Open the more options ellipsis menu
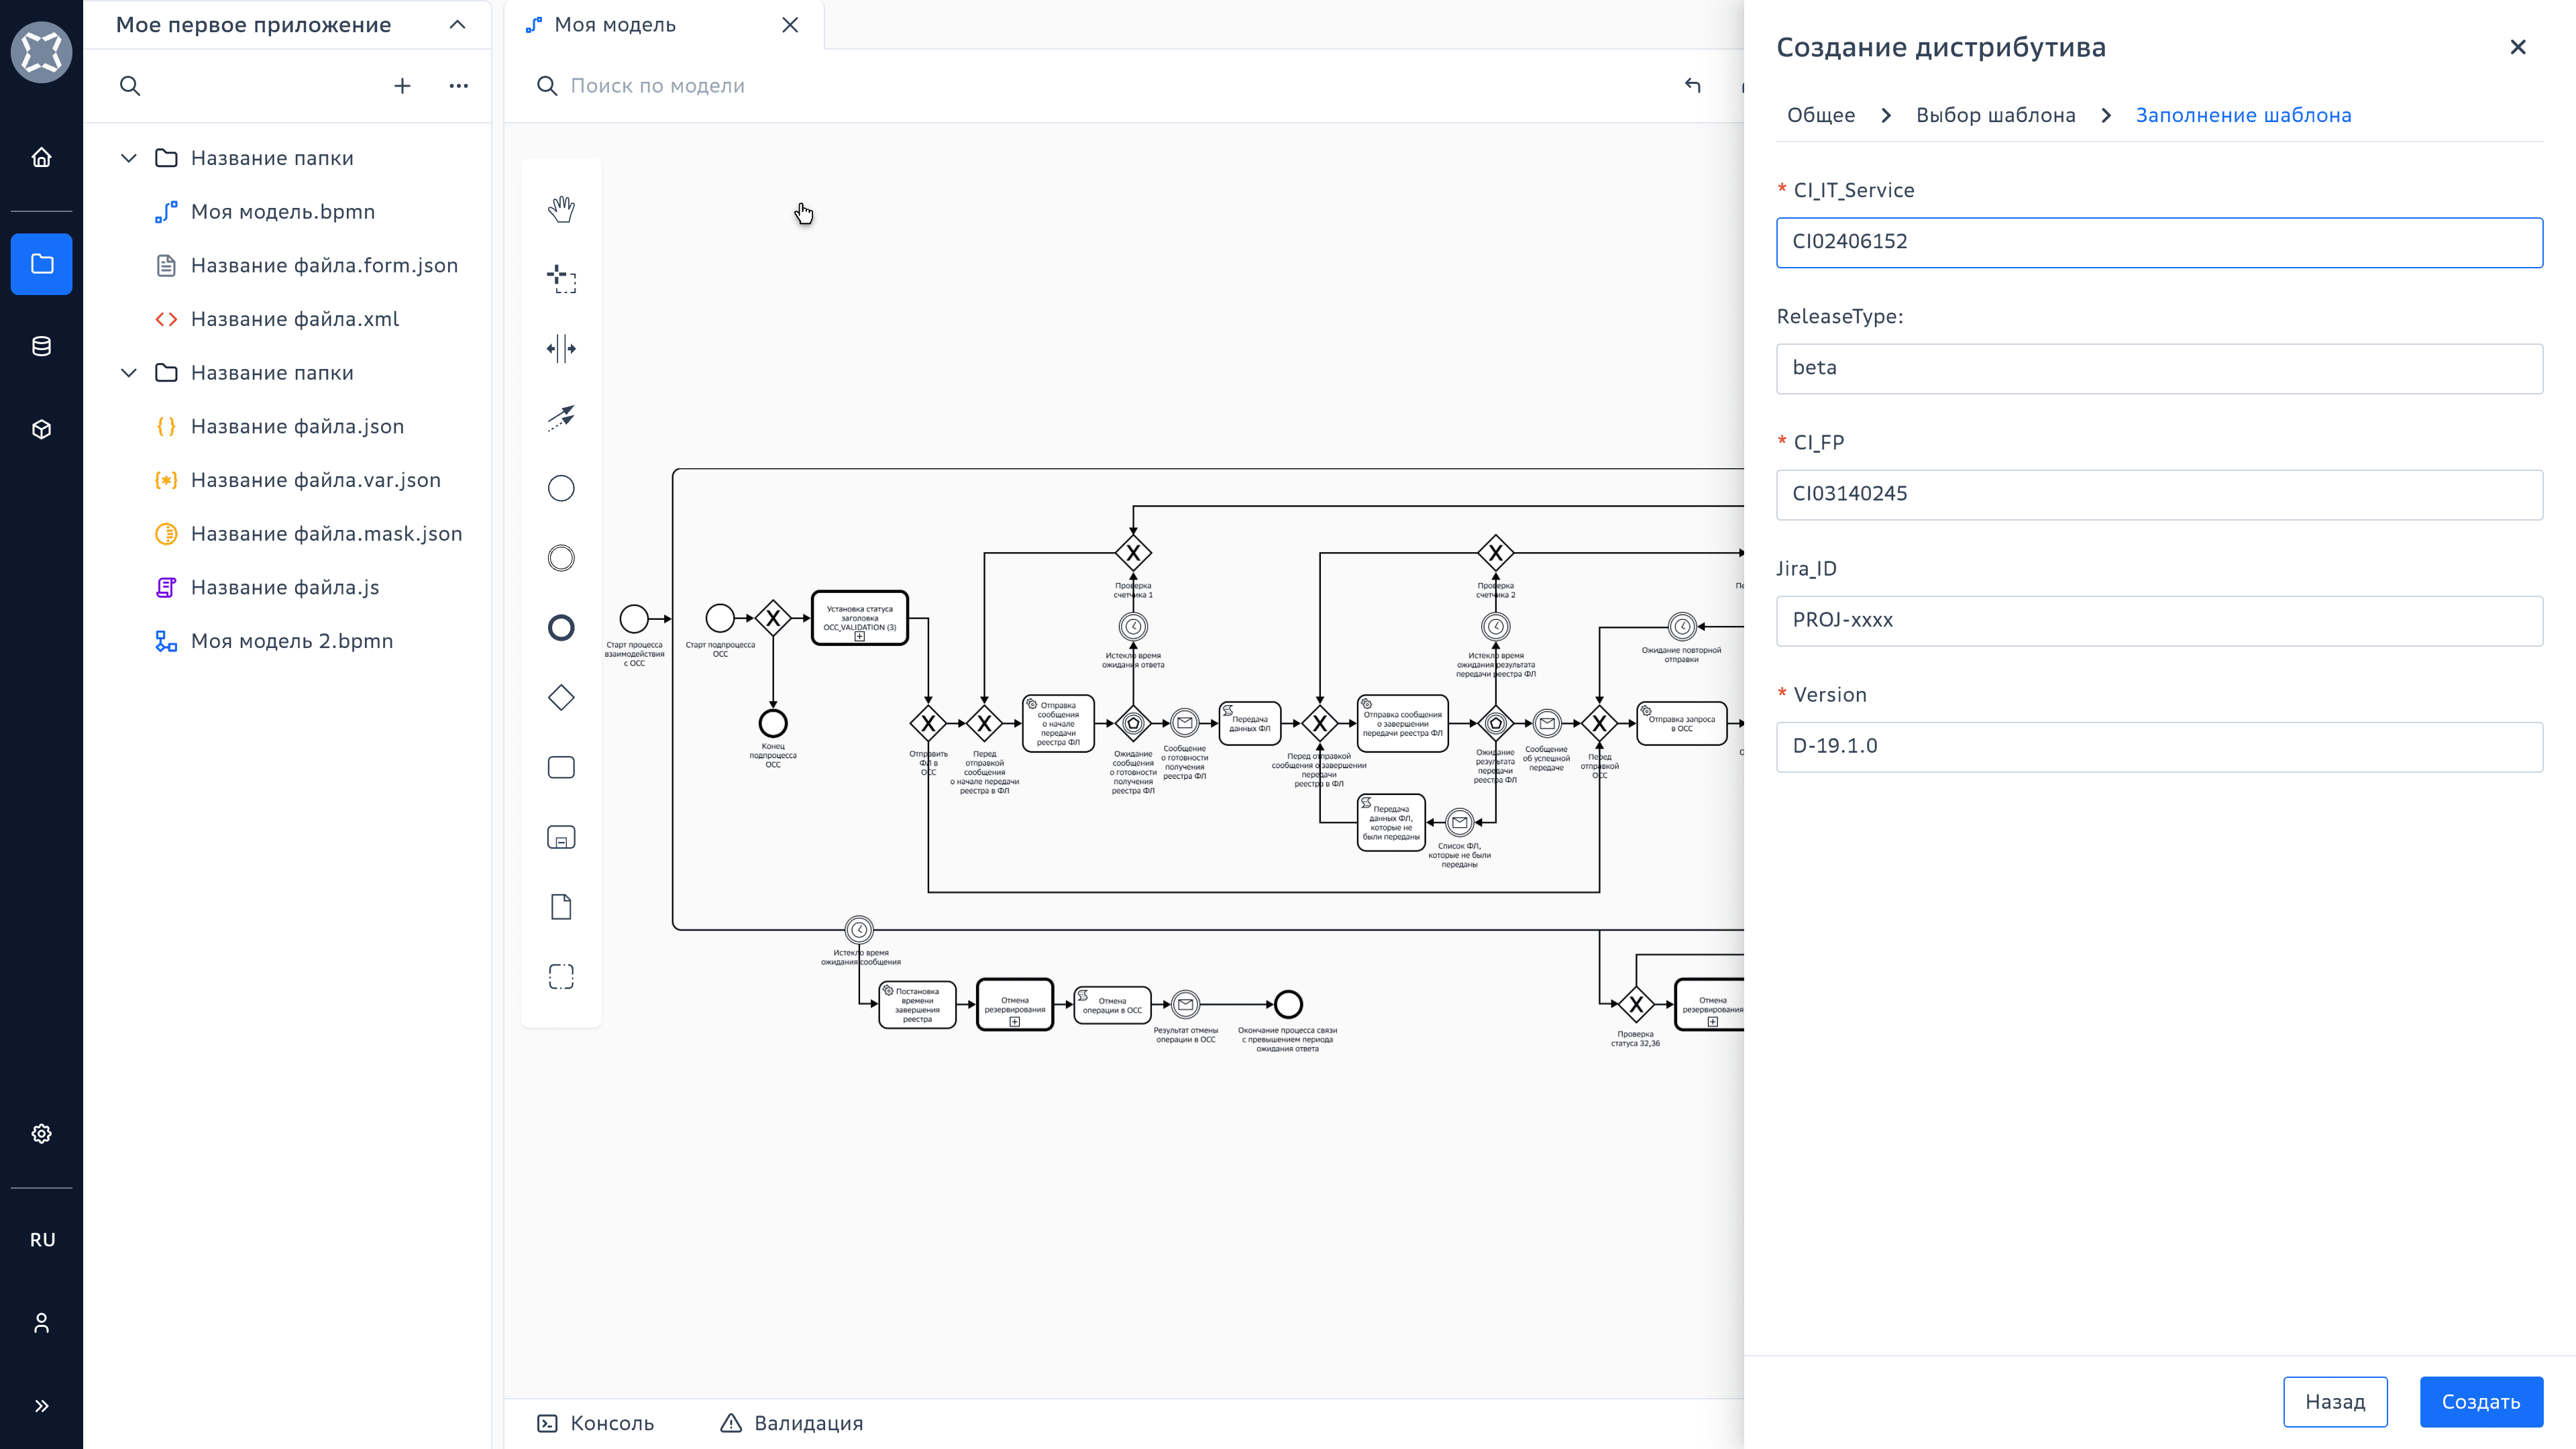The width and height of the screenshot is (2576, 1449). coord(459,86)
